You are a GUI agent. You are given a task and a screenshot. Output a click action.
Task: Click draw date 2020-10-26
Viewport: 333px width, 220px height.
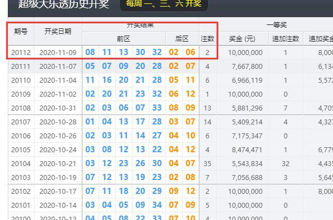[x=58, y=136]
